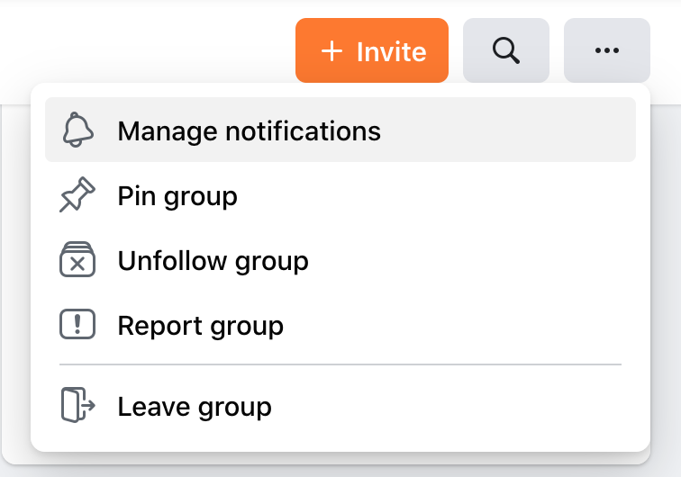
Task: Click the Invite text label
Action: click(x=391, y=52)
